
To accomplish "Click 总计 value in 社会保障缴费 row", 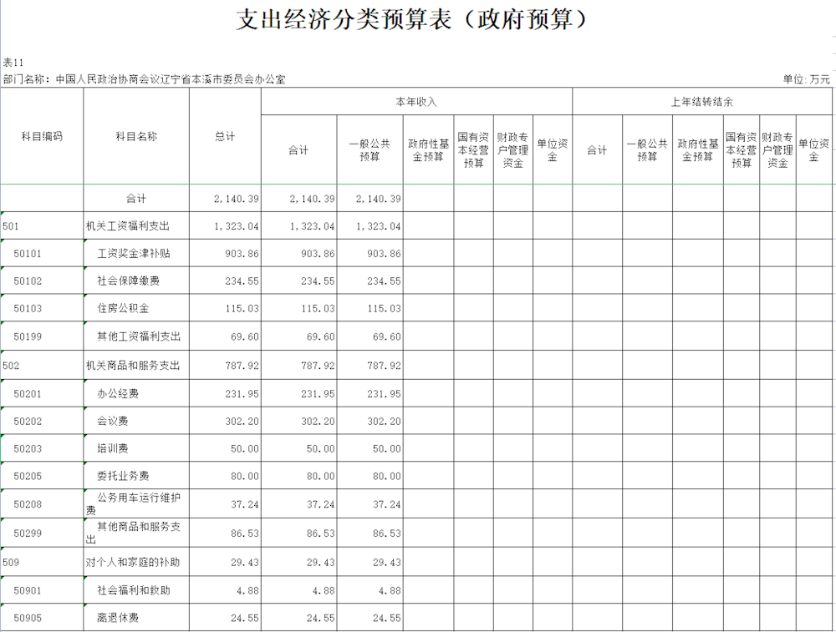I will pyautogui.click(x=225, y=281).
